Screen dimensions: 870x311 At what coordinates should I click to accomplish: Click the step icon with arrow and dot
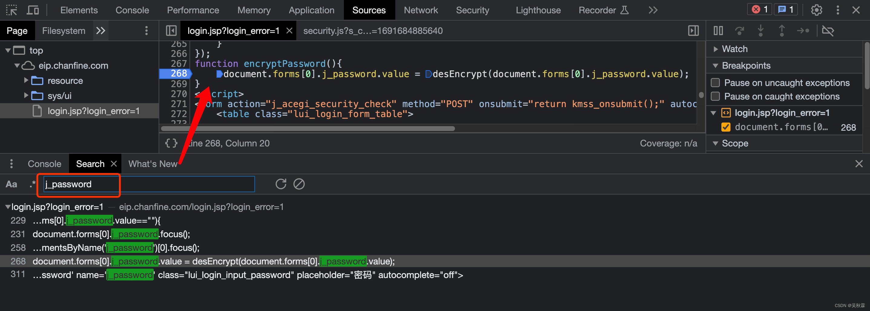click(803, 31)
